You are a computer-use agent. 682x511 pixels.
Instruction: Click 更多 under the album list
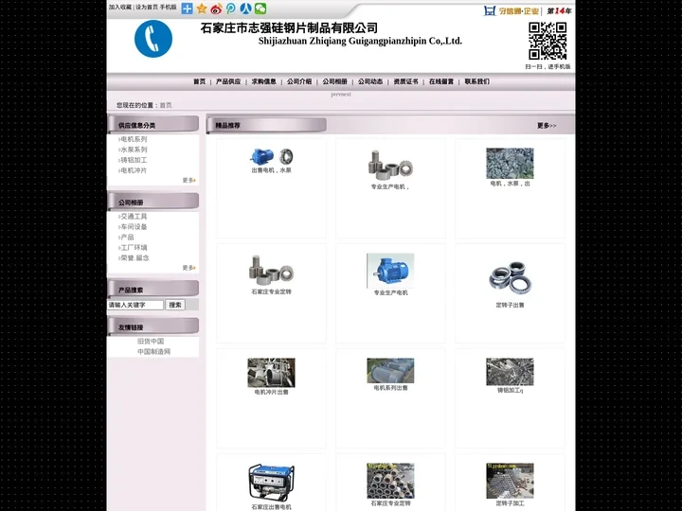point(188,268)
